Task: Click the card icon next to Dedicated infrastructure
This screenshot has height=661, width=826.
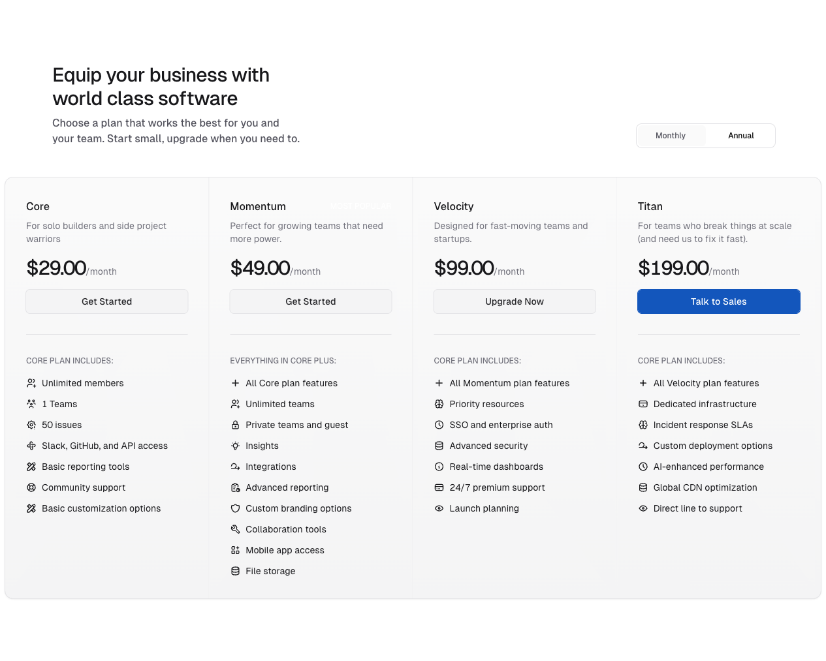Action: 643,404
